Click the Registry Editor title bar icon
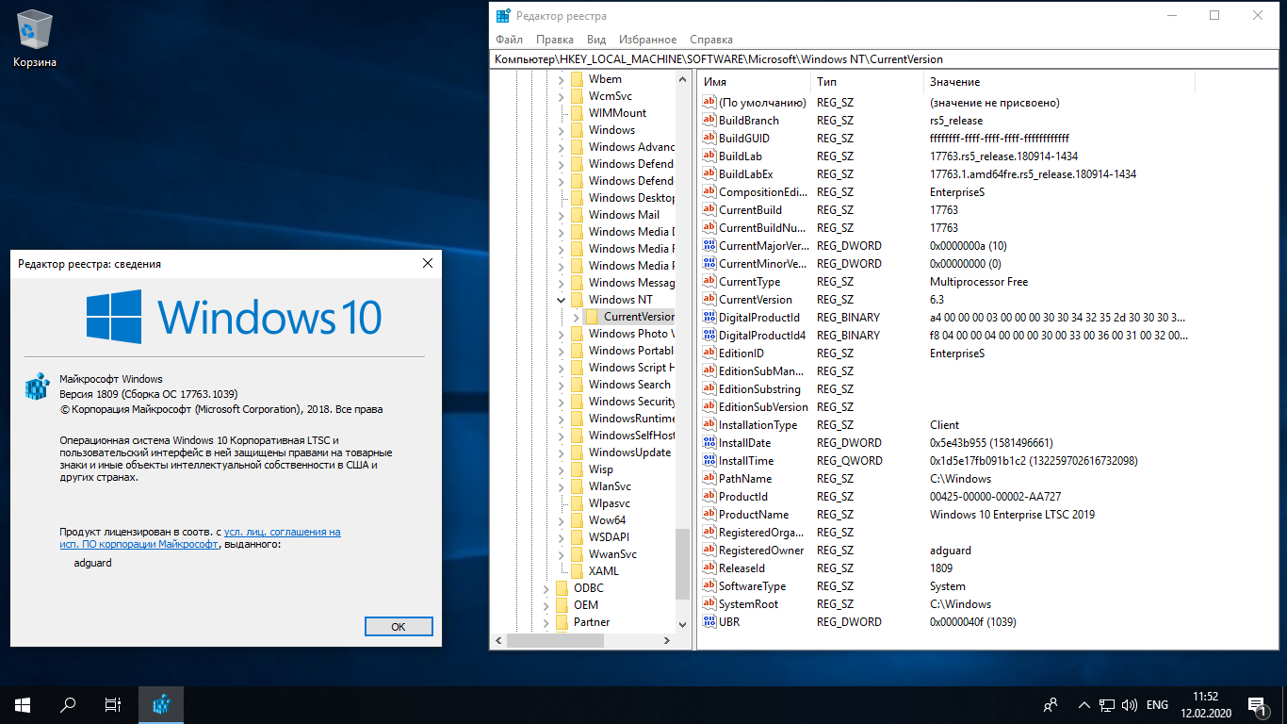This screenshot has height=724, width=1287. (x=504, y=16)
